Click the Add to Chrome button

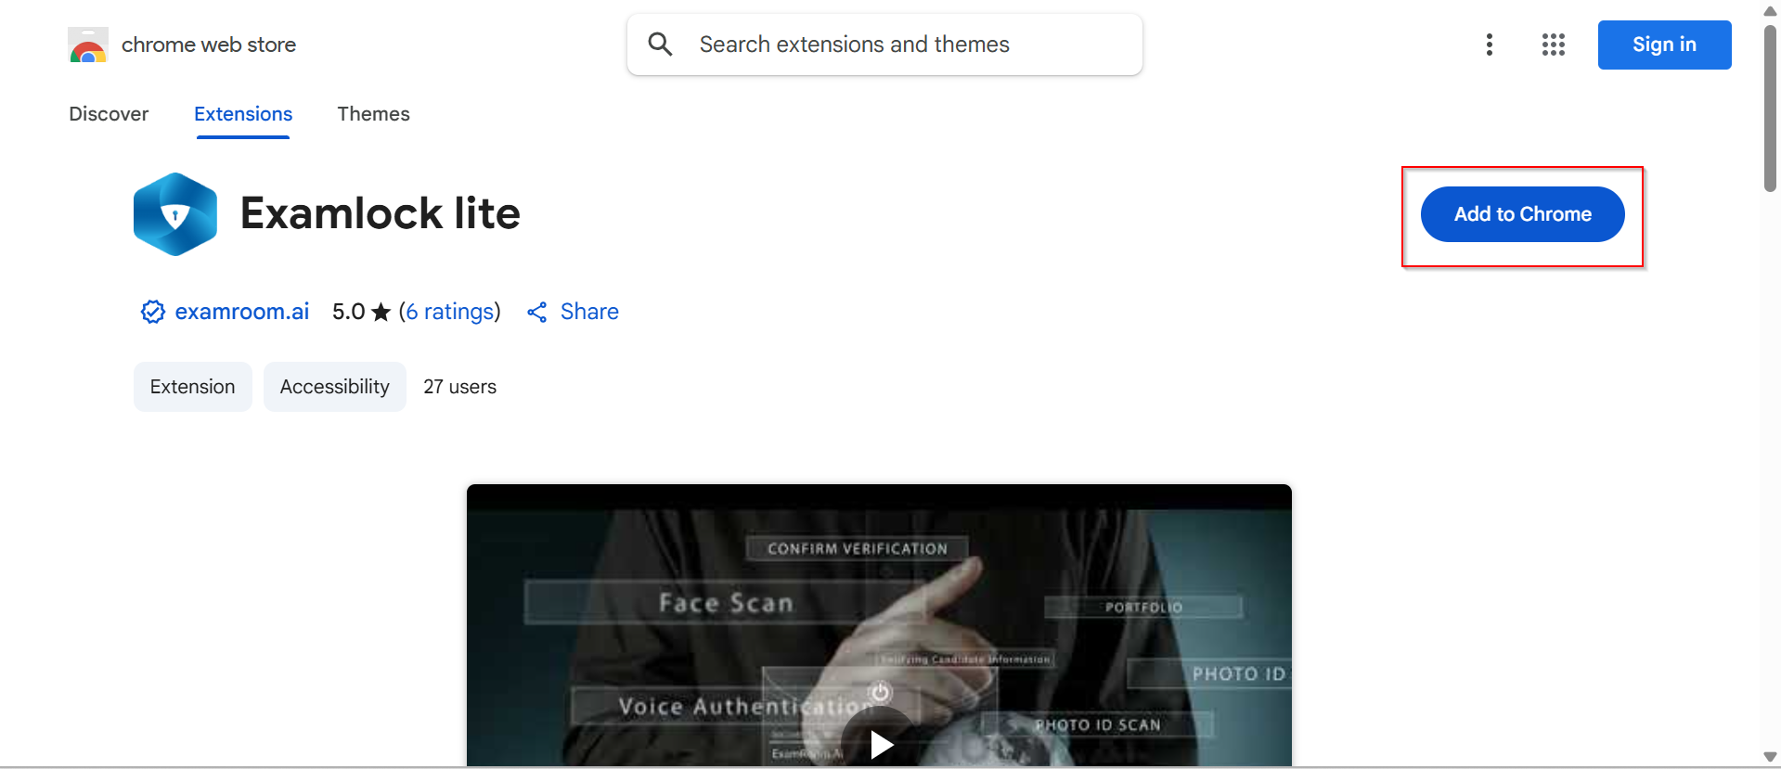(x=1522, y=214)
